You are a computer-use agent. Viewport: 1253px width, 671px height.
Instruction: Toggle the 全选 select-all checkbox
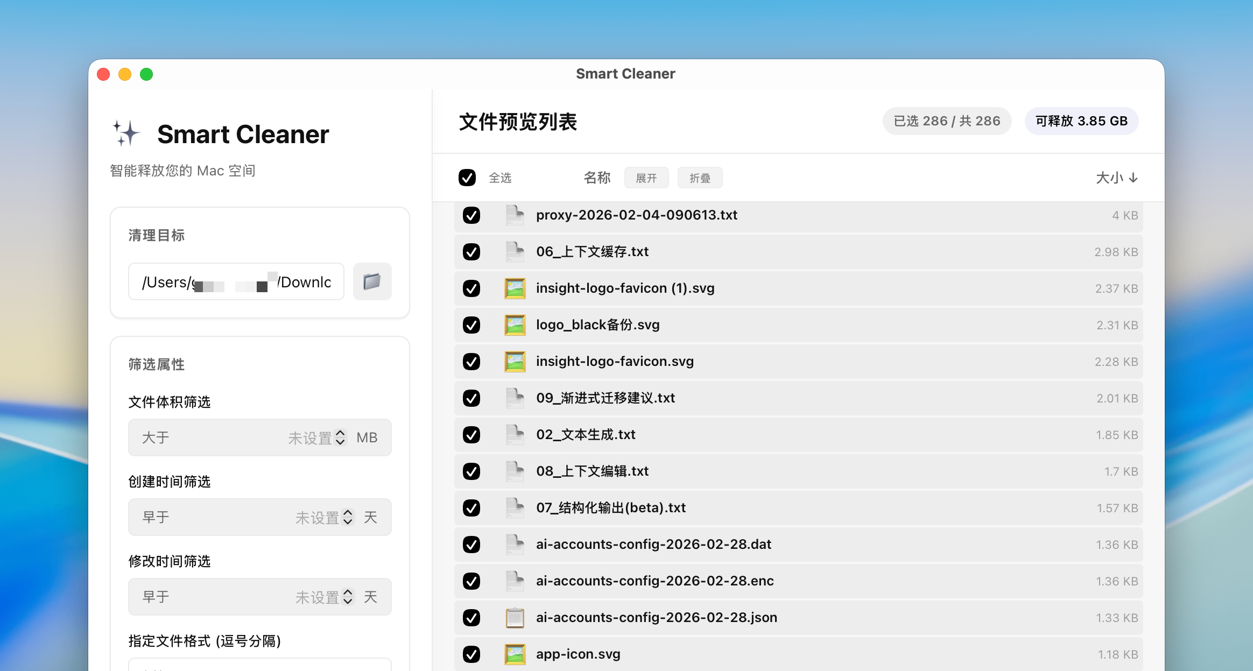click(467, 178)
